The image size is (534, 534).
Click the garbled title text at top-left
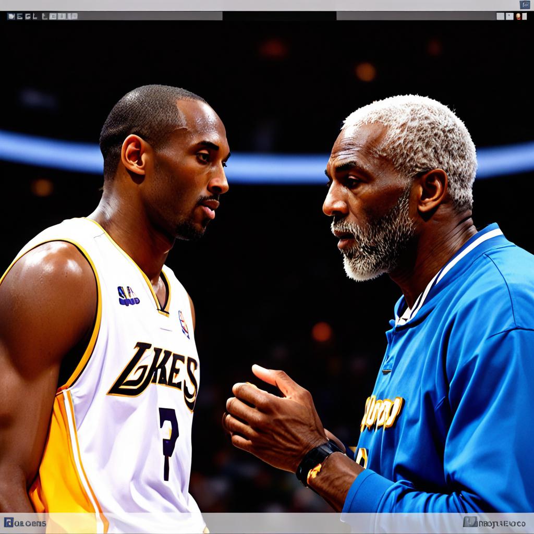(x=42, y=16)
